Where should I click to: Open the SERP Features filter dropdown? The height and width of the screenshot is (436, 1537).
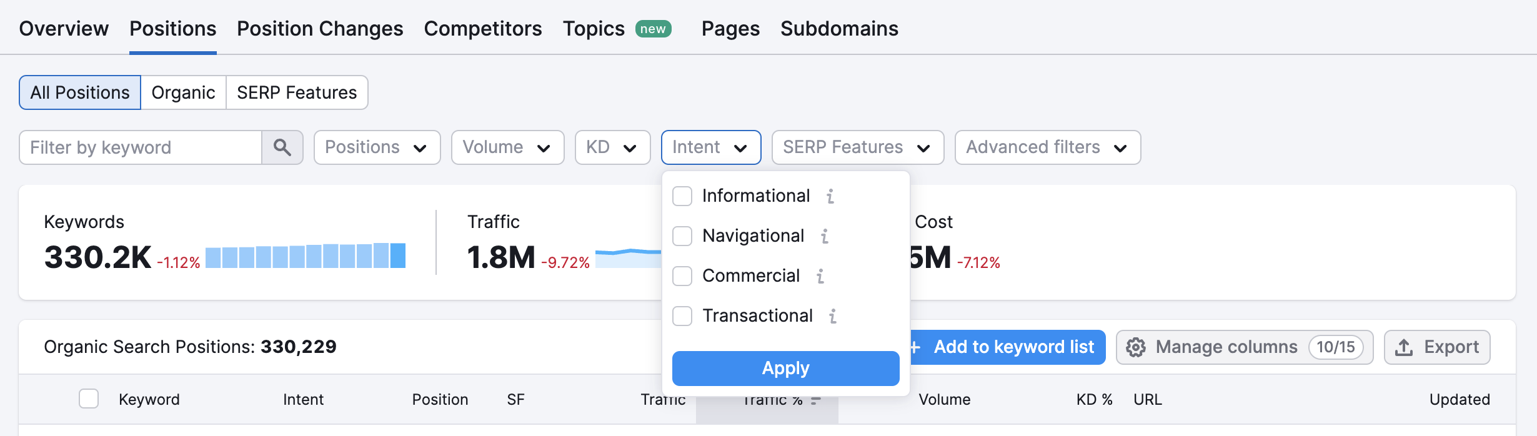pos(858,147)
